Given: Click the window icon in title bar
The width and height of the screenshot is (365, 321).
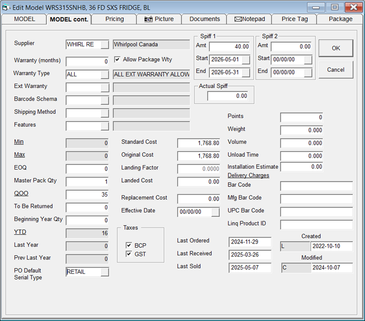Looking at the screenshot, I should point(7,7).
